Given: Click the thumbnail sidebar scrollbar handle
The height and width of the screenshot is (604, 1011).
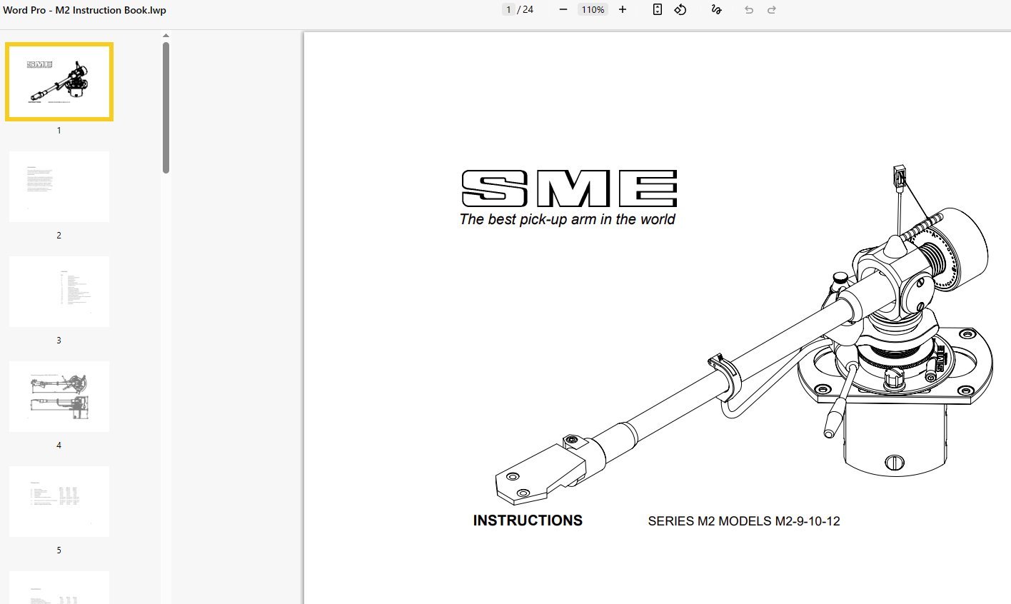Looking at the screenshot, I should 166,107.
